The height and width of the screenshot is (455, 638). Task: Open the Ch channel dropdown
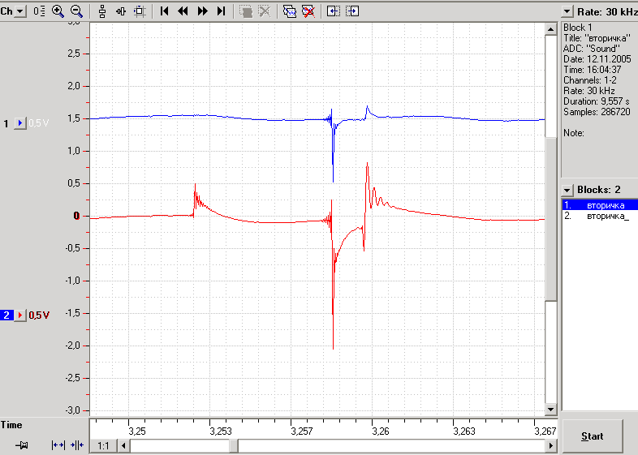coord(20,11)
